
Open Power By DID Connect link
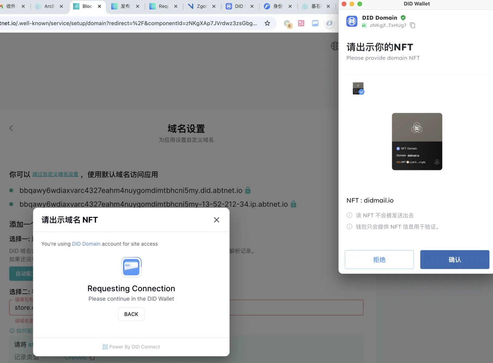pos(131,347)
